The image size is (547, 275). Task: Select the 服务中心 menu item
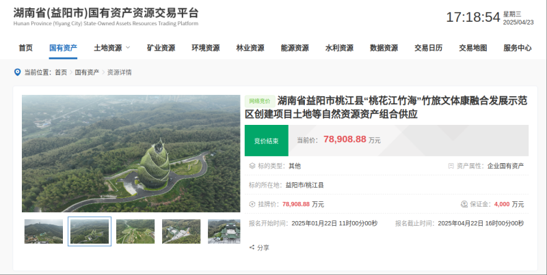point(517,48)
